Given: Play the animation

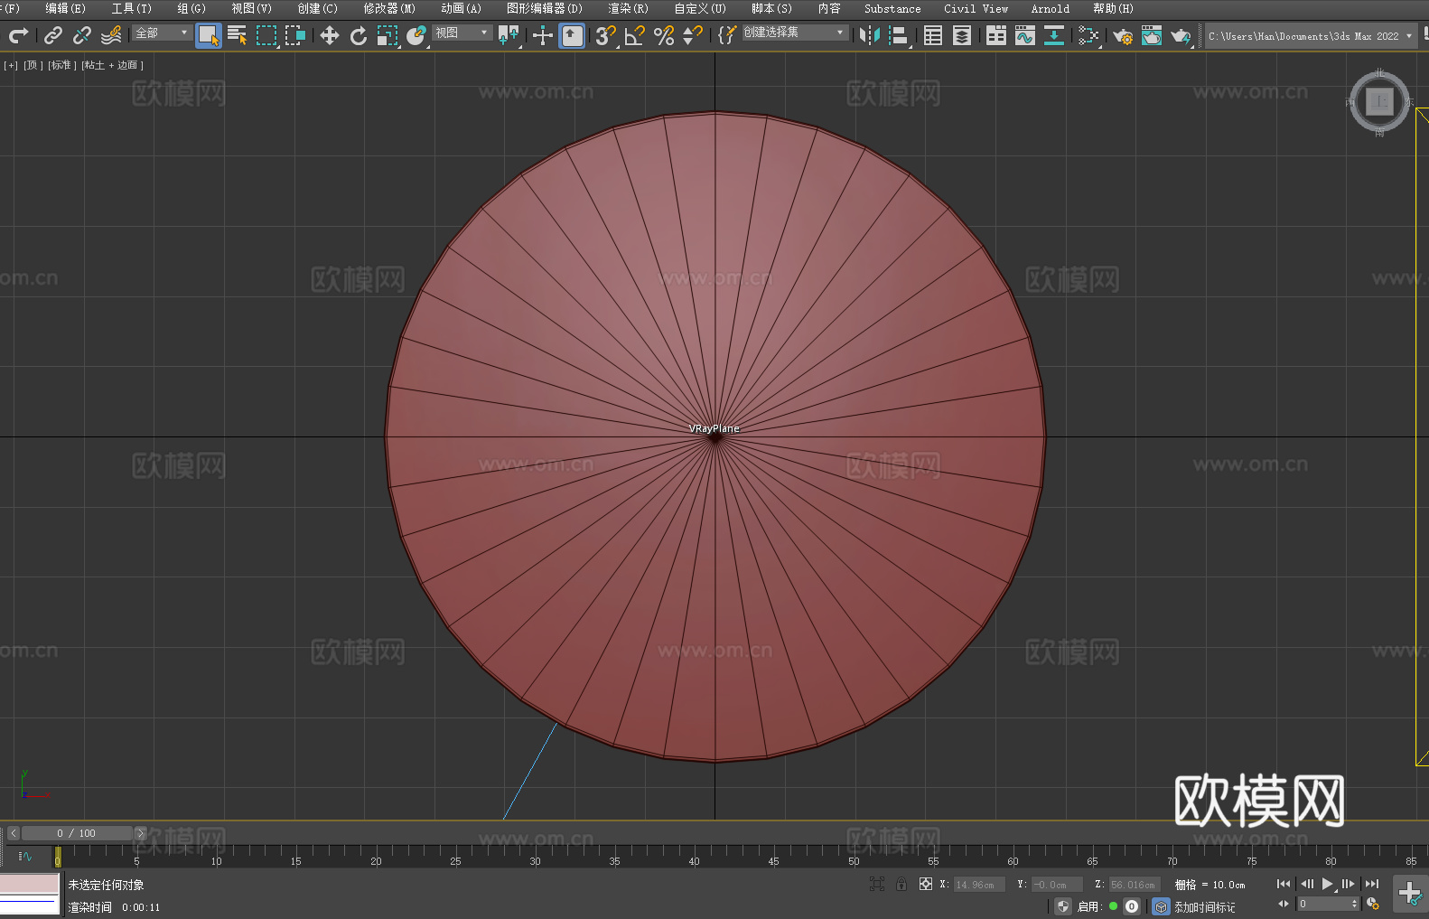Looking at the screenshot, I should (1327, 884).
